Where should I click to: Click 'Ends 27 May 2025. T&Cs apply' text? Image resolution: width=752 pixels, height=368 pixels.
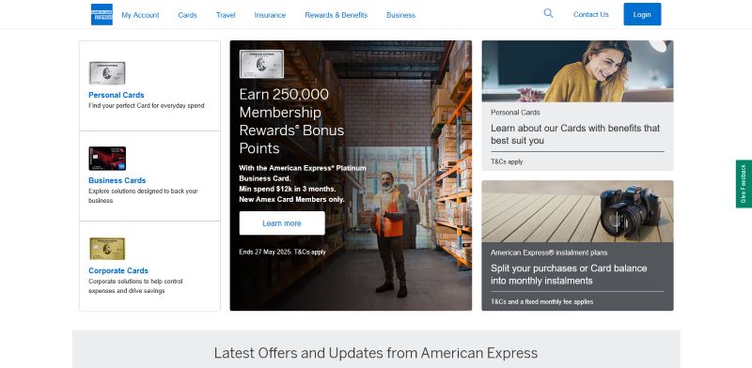[283, 252]
